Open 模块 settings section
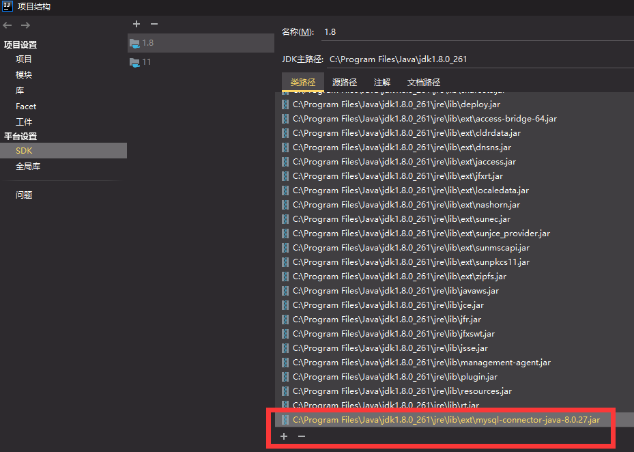Viewport: 634px width, 452px height. 23,75
